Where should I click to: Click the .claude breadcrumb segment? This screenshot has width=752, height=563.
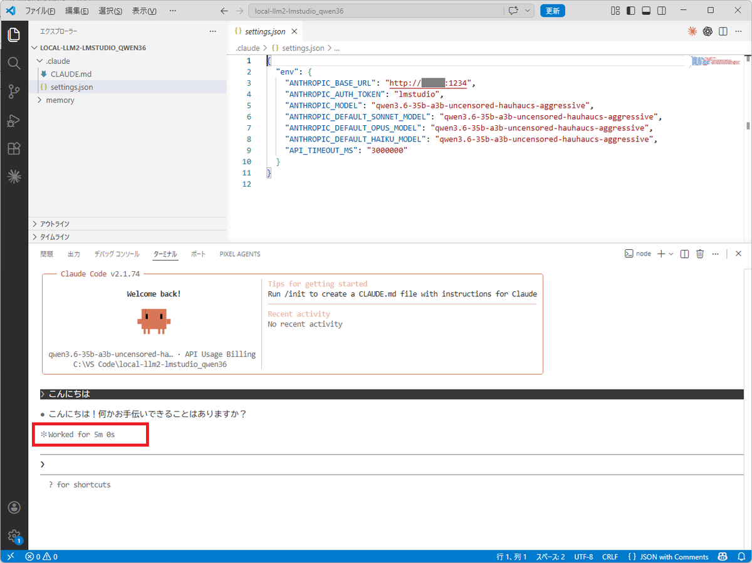(x=248, y=48)
